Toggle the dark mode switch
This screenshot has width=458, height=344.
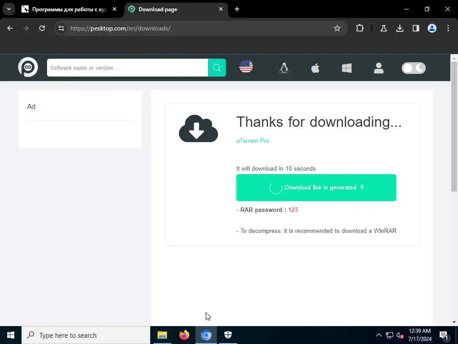tap(414, 68)
